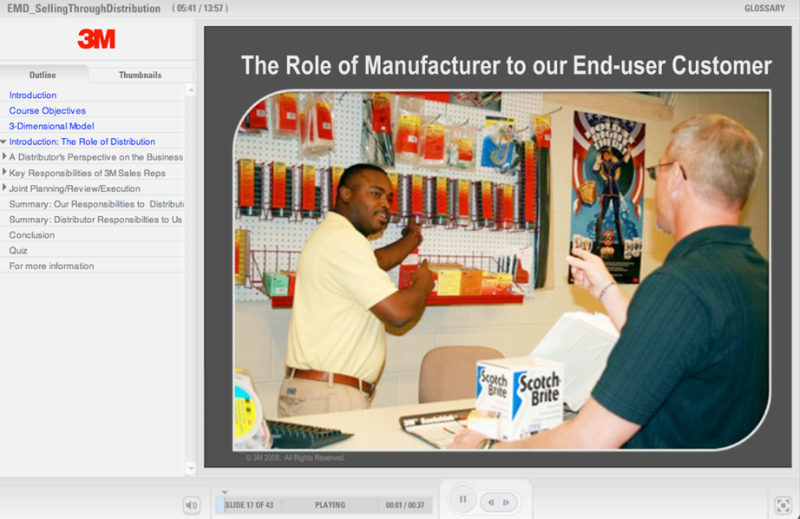Image resolution: width=800 pixels, height=519 pixels.
Task: Jump to 3-Dimensional Model section
Action: [x=51, y=126]
